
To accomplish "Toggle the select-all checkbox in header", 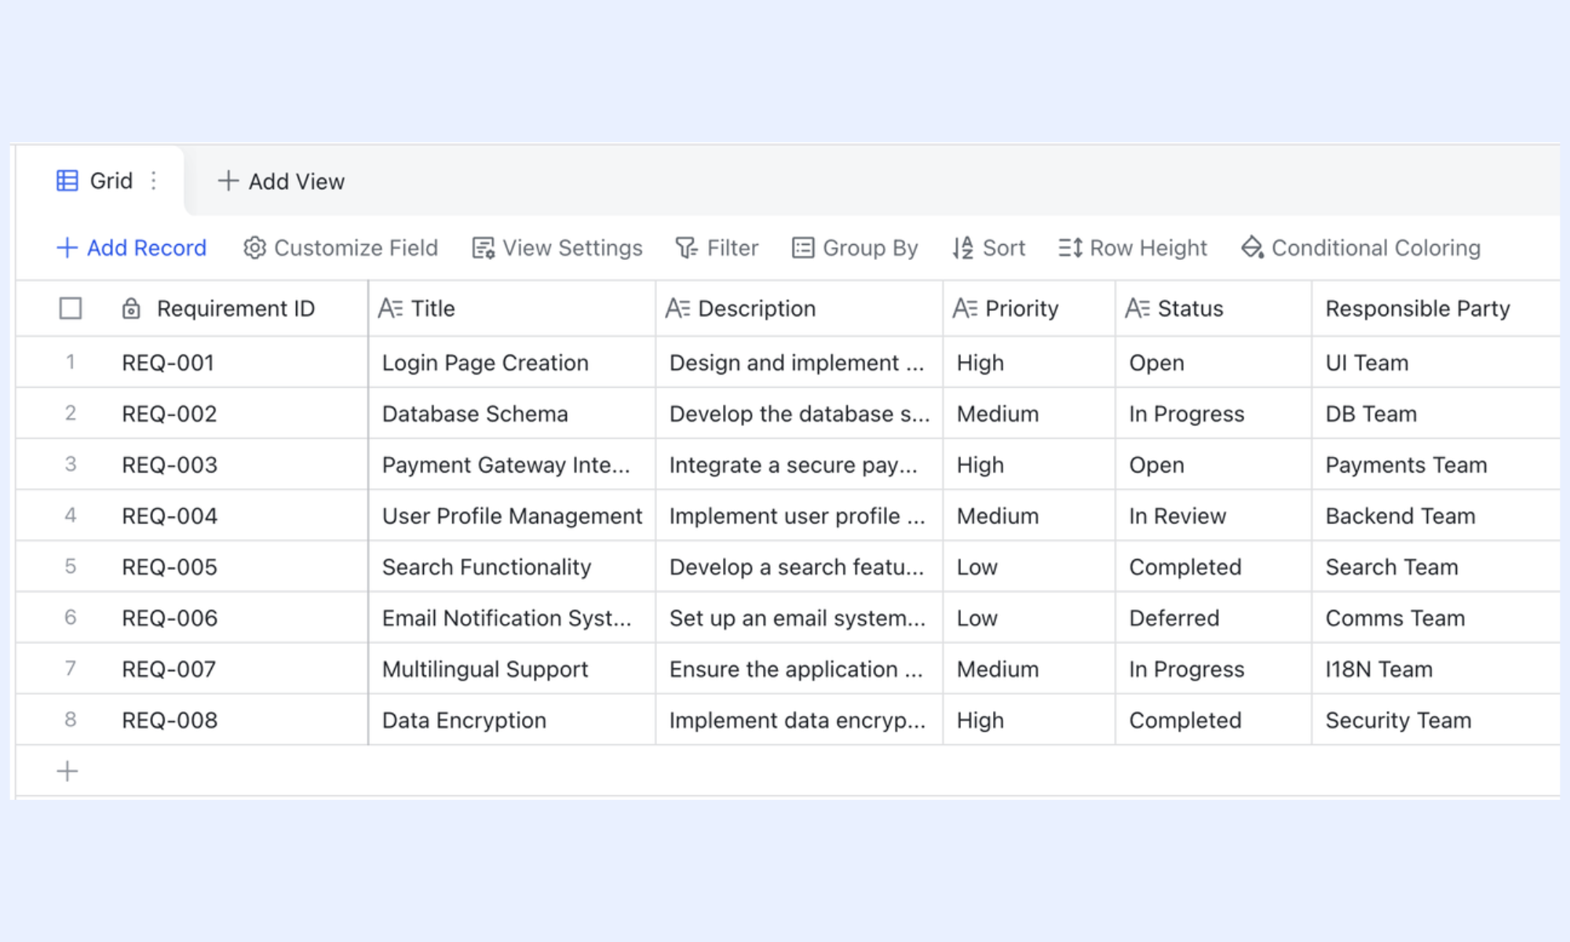I will (x=71, y=309).
